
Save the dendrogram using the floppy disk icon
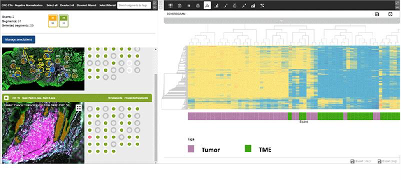[x=377, y=14]
